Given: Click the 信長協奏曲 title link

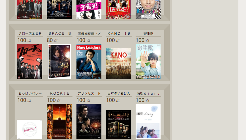Looking at the screenshot, I should click(x=89, y=33).
